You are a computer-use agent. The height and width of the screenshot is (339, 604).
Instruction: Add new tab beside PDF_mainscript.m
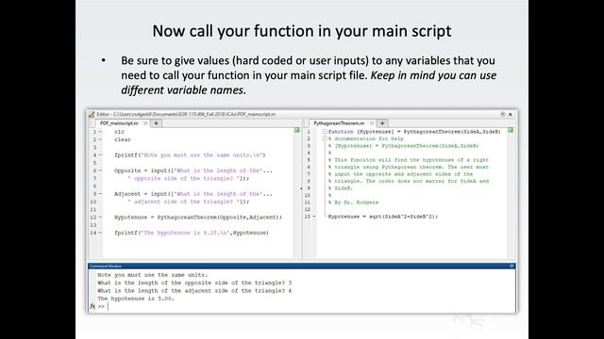coord(156,123)
